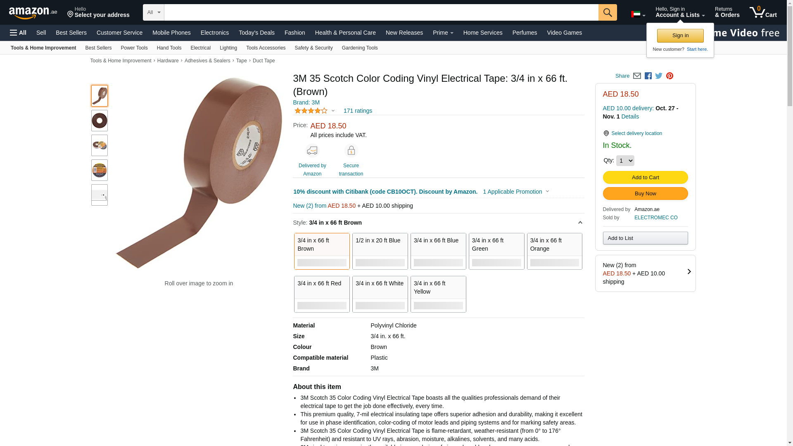Pin product on Pinterest
This screenshot has width=793, height=446.
[670, 76]
